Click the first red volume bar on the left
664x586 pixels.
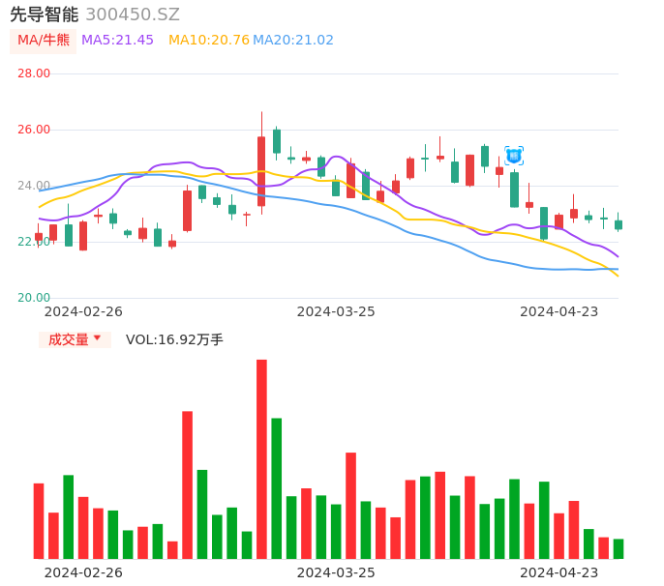[x=39, y=521]
